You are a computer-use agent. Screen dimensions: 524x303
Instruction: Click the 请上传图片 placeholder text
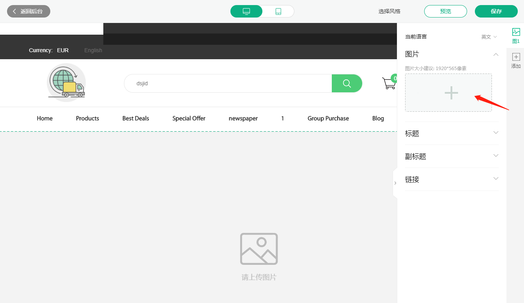pyautogui.click(x=259, y=277)
